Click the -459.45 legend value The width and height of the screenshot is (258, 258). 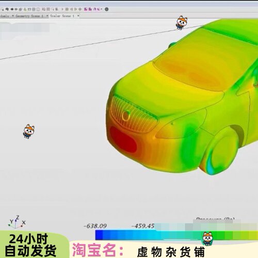pos(143,226)
